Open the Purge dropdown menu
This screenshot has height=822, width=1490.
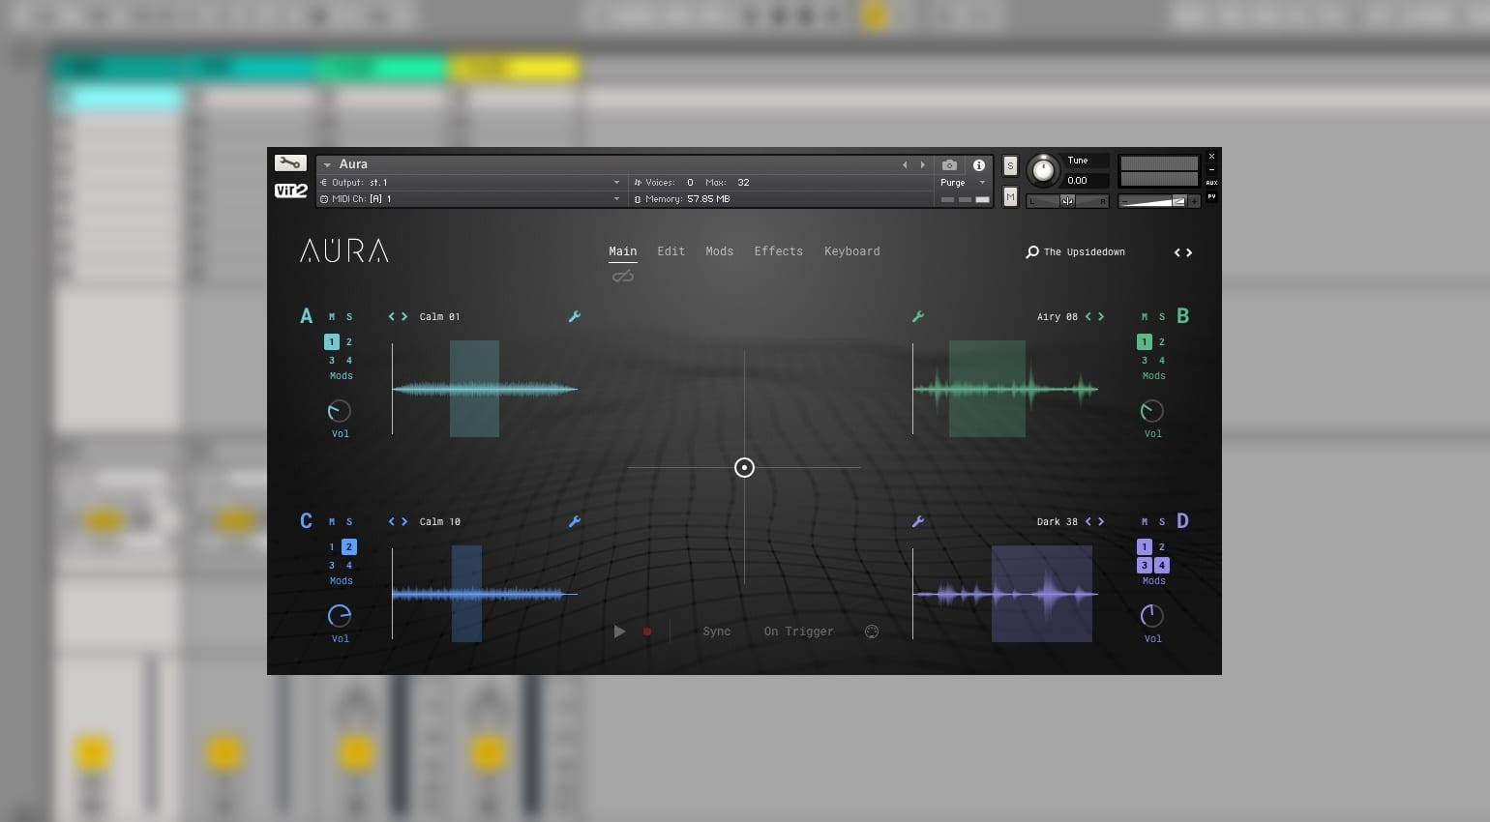click(x=964, y=182)
